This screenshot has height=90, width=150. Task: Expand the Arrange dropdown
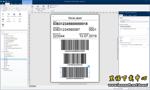[x=55, y=7]
